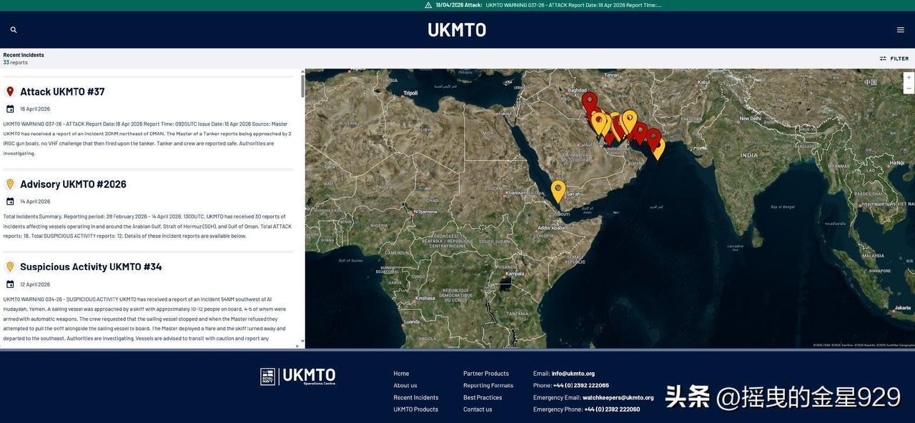Open the search magnifier in header

[x=14, y=30]
